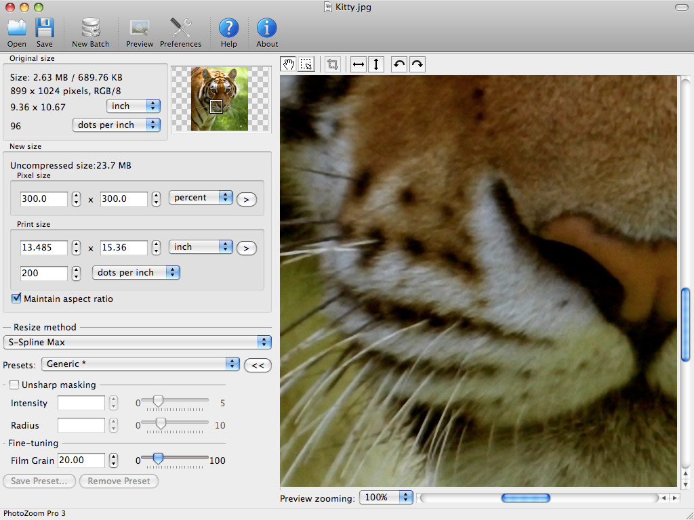The height and width of the screenshot is (520, 694).
Task: Open the Resize method dropdown
Action: [x=137, y=342]
